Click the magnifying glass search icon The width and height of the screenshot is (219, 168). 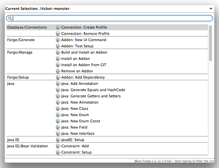tap(10, 19)
